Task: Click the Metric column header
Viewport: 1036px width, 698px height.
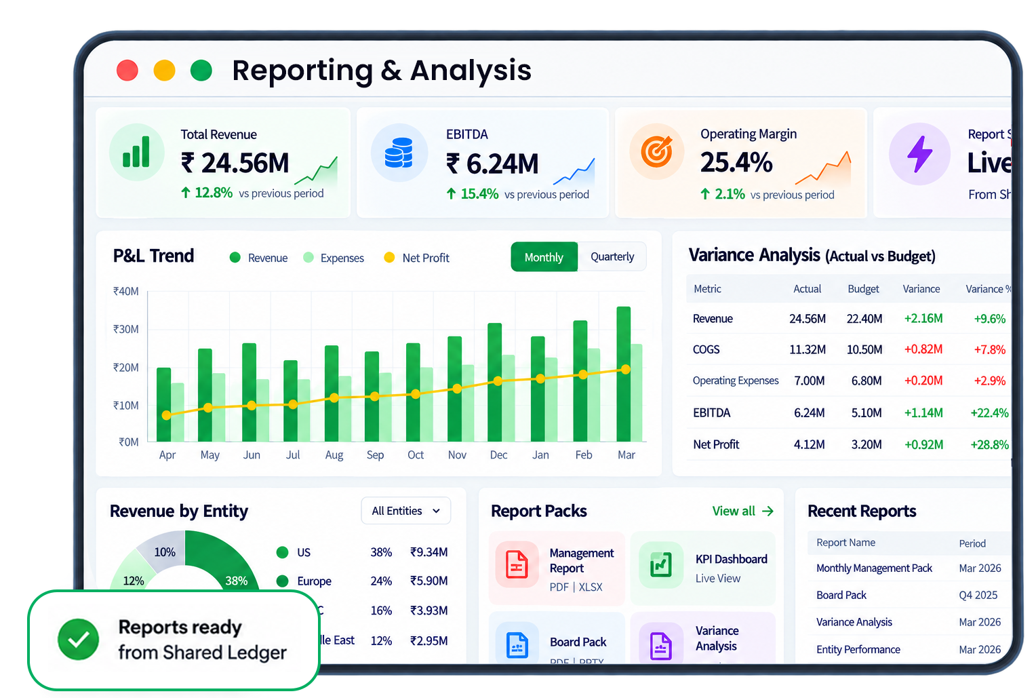Action: (x=707, y=289)
